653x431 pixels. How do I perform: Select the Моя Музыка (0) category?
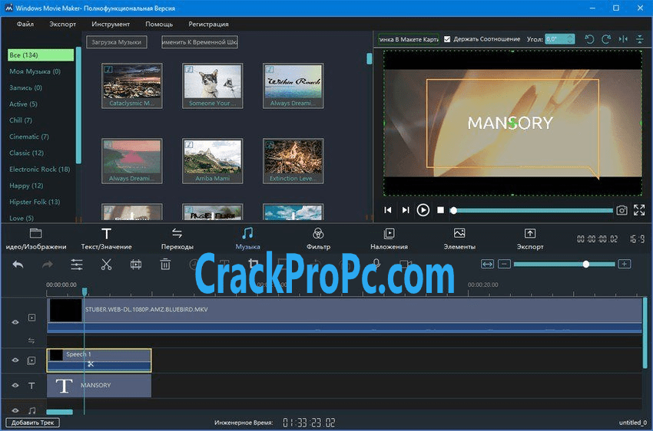tap(35, 71)
